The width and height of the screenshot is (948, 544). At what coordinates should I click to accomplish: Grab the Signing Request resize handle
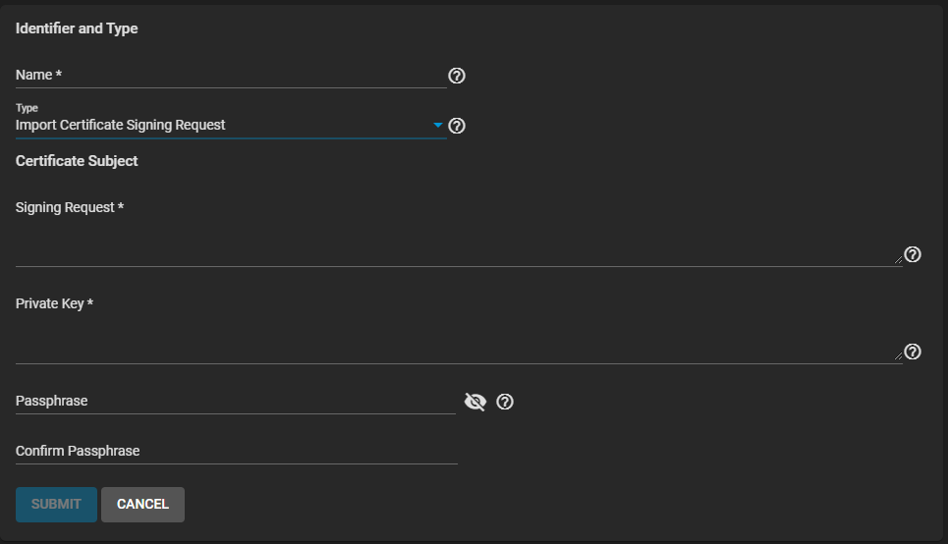click(x=898, y=261)
